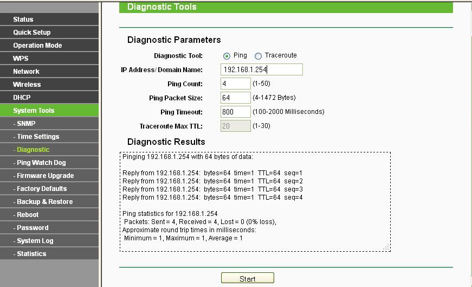Image resolution: width=472 pixels, height=287 pixels.
Task: Open the Reboot page
Action: coord(49,215)
